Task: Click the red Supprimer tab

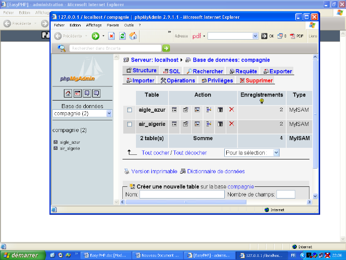Action: click(256, 80)
